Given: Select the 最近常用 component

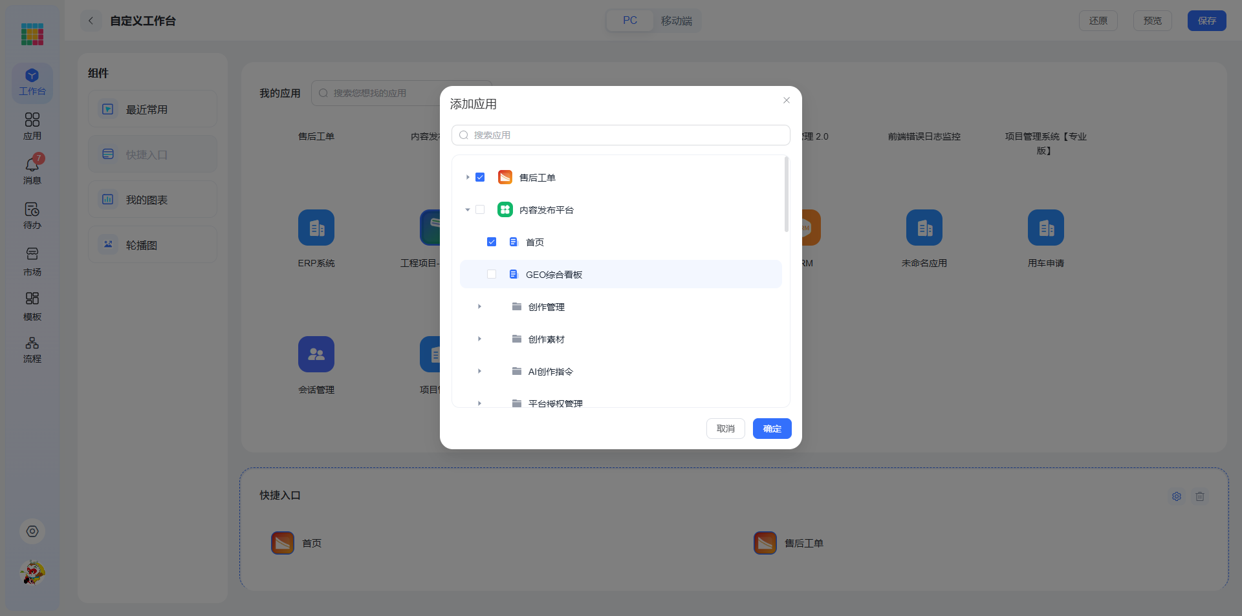Looking at the screenshot, I should pyautogui.click(x=153, y=109).
